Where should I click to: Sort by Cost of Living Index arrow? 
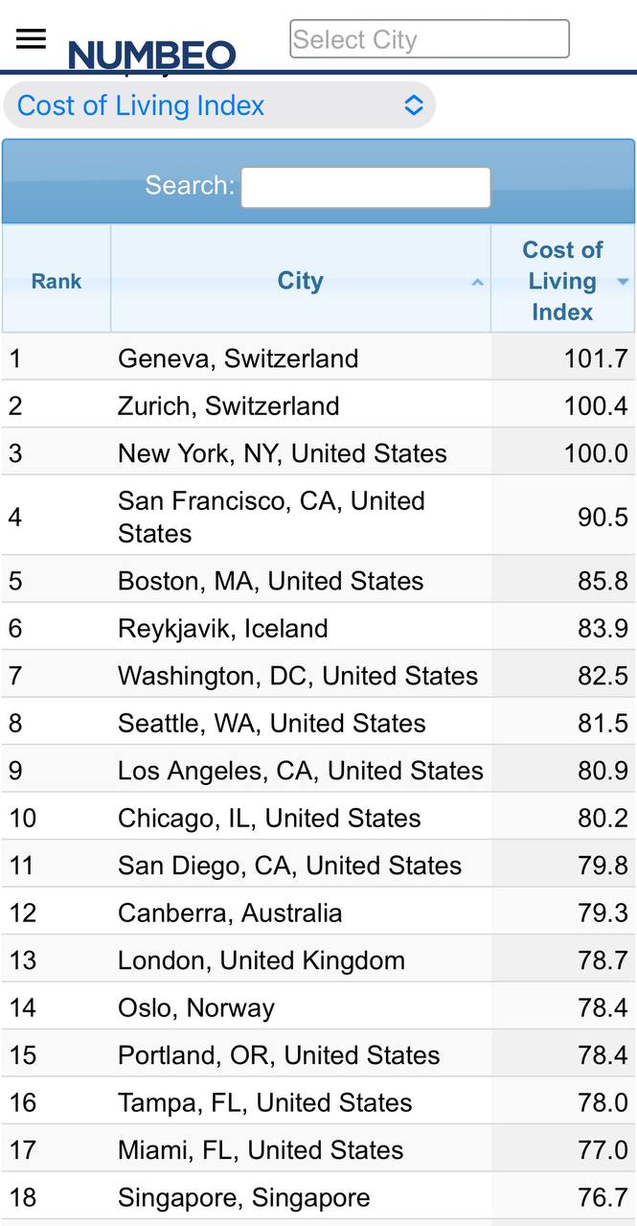623,282
